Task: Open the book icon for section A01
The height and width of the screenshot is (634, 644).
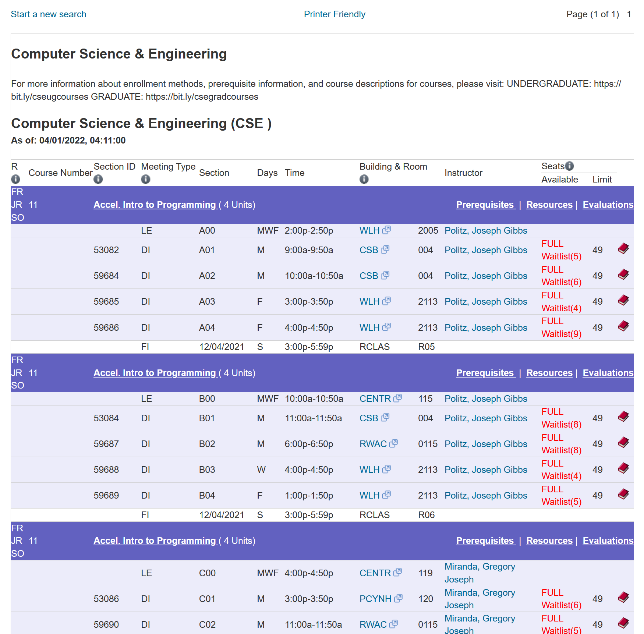Action: point(623,249)
